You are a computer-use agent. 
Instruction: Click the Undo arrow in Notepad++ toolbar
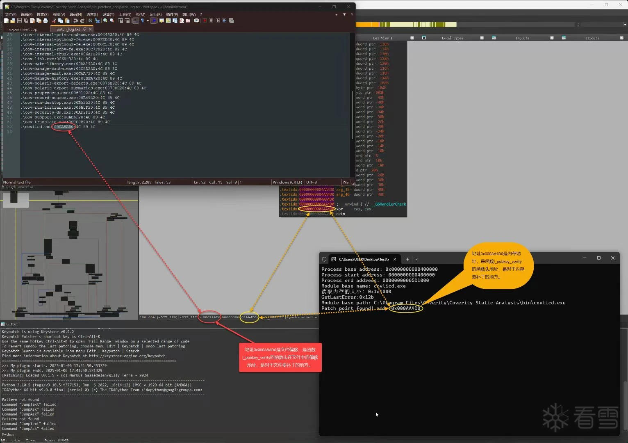pyautogui.click(x=75, y=21)
